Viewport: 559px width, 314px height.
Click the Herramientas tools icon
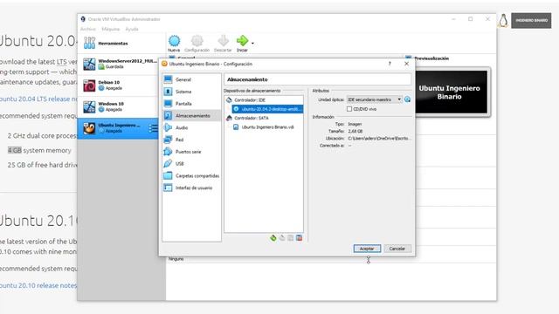click(x=89, y=43)
